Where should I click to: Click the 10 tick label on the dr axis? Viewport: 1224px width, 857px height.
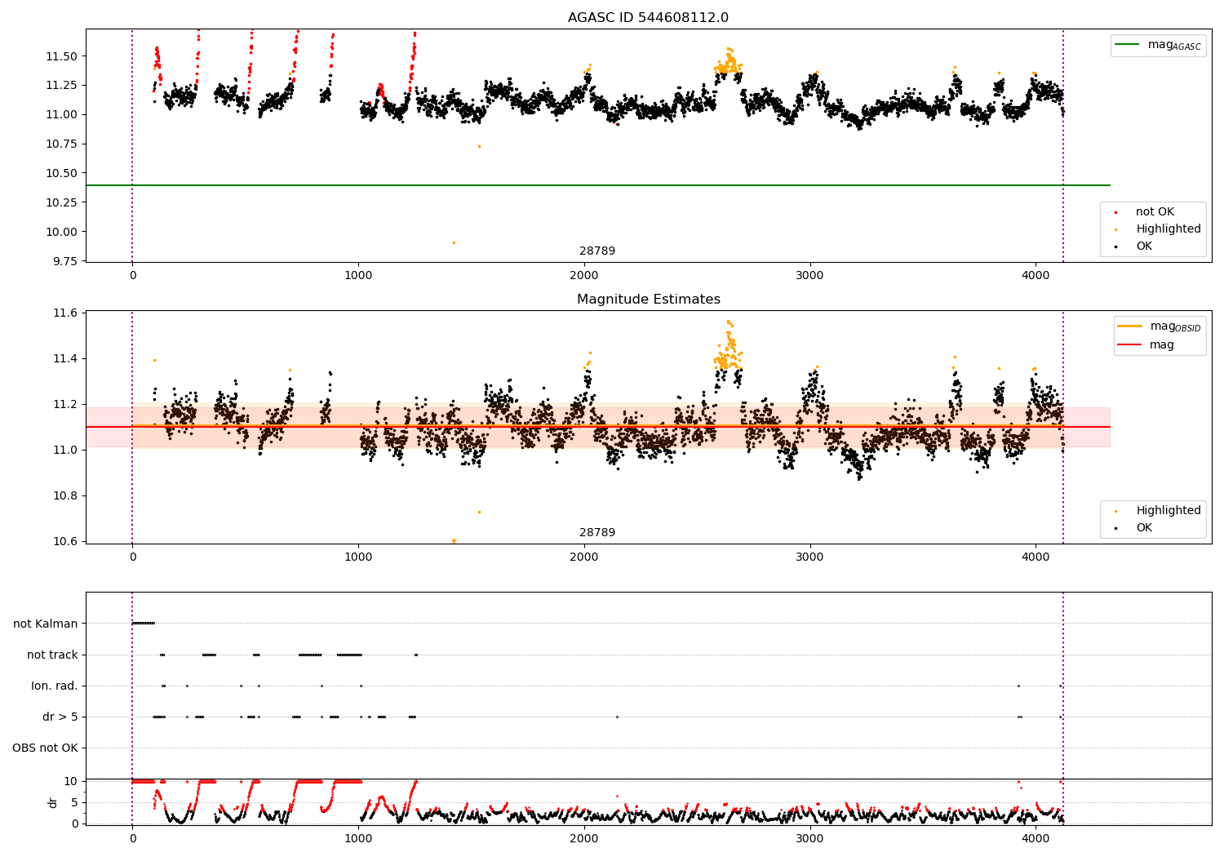(x=72, y=781)
